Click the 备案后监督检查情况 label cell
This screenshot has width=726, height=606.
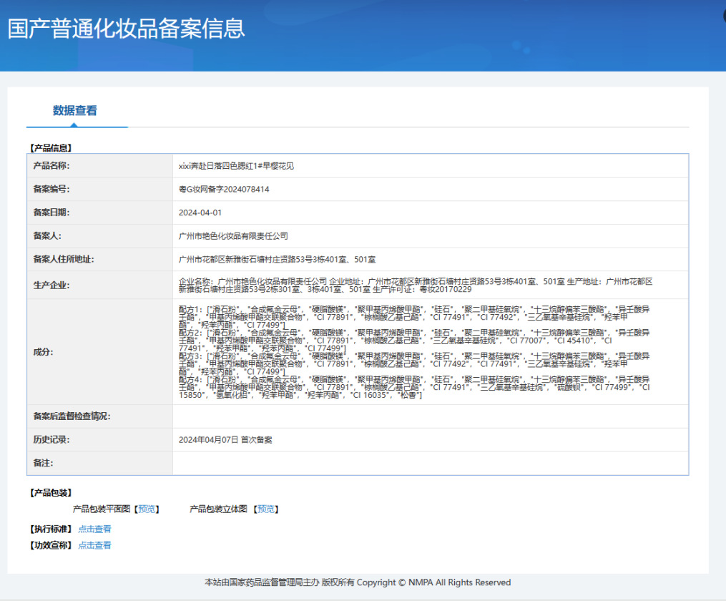[100, 416]
